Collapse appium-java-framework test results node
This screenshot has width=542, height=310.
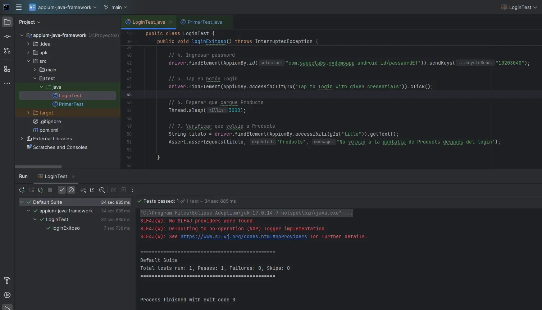click(28, 211)
